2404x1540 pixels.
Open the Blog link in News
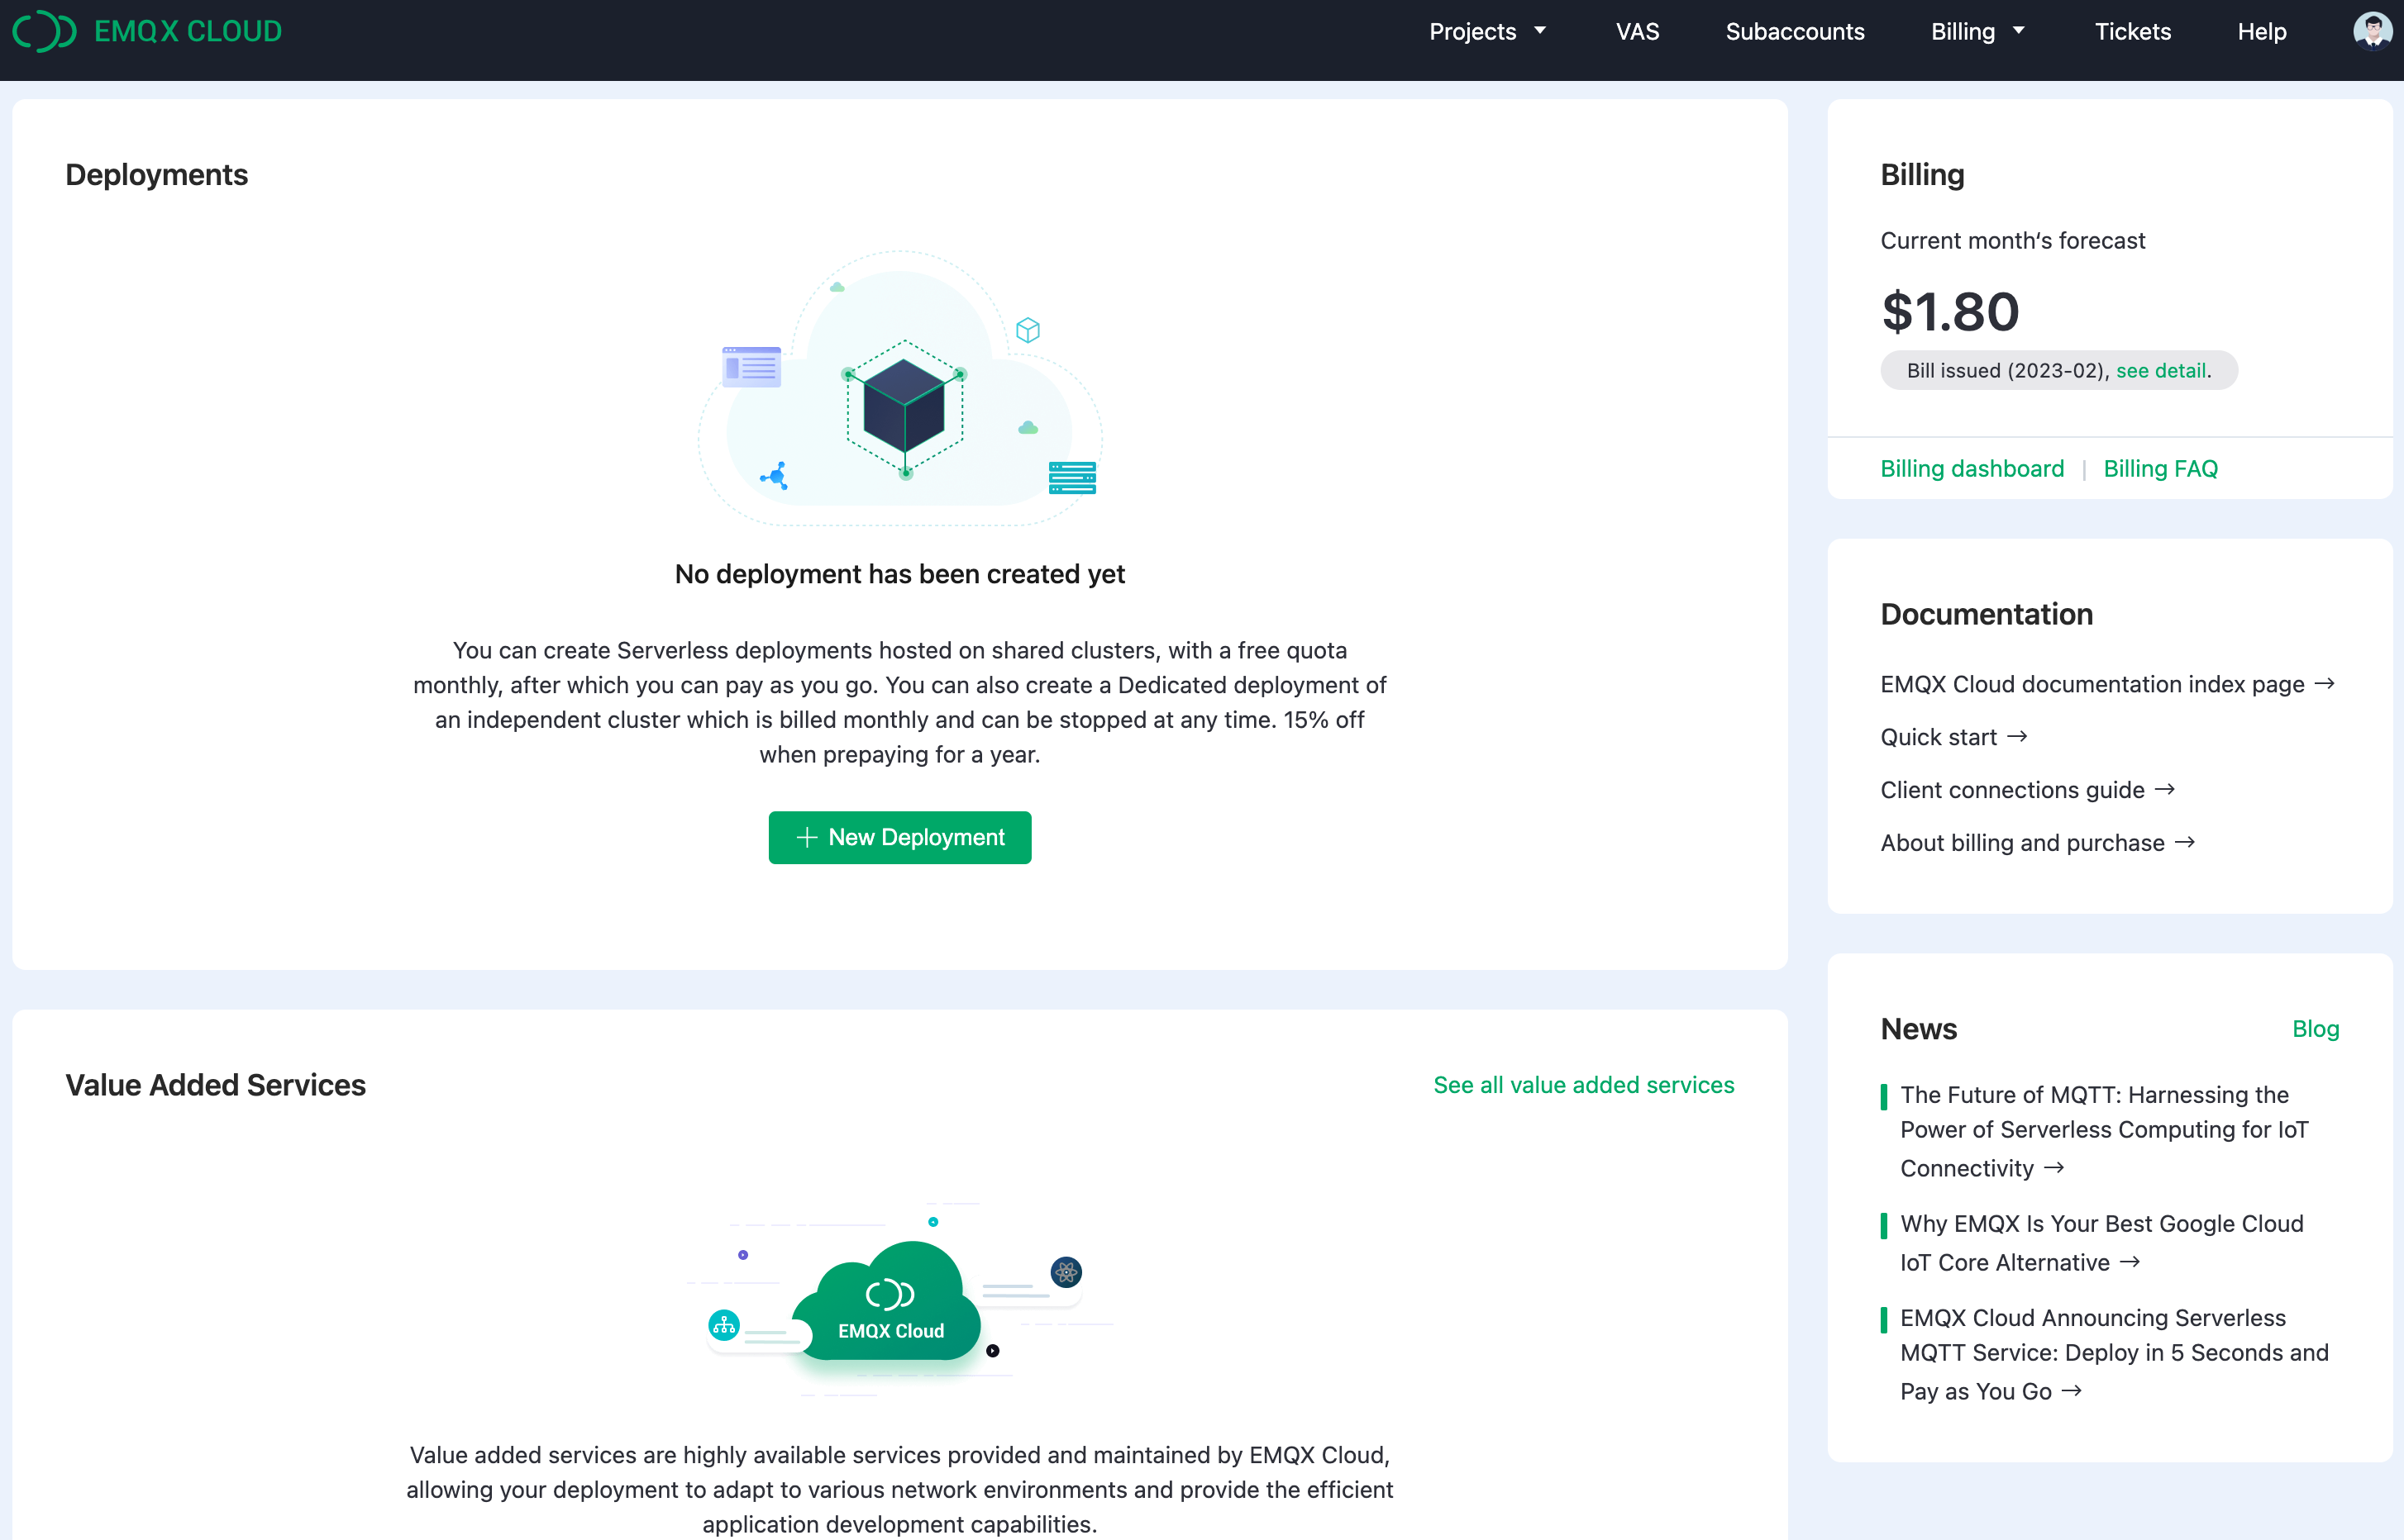point(2315,1029)
